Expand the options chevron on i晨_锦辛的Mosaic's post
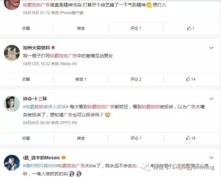This screenshot has height=177, width=221. [211, 158]
